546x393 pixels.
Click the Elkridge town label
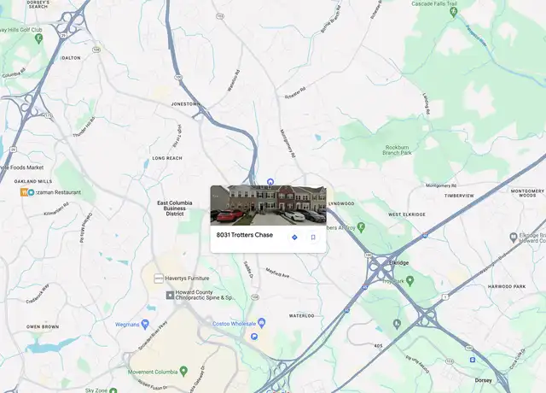click(x=398, y=262)
